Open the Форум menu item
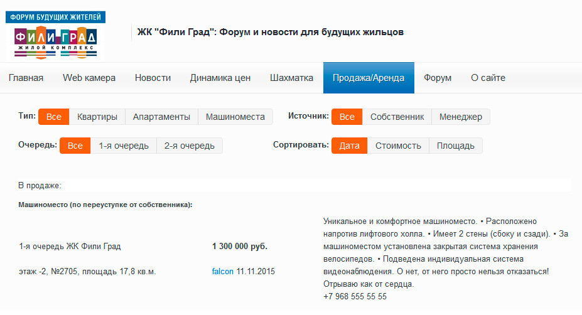Screen dimensions: 582x315 pos(437,78)
